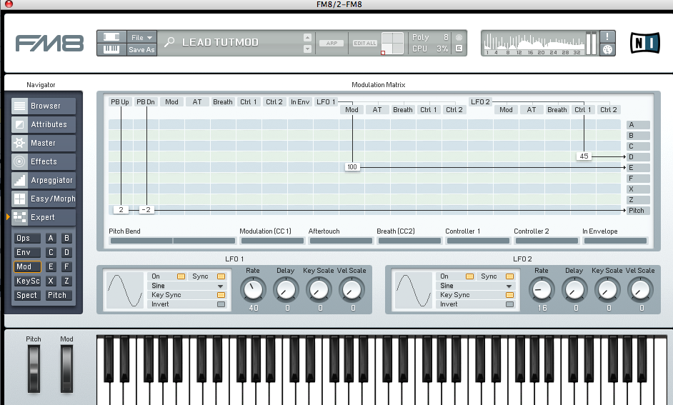The image size is (673, 405).
Task: Select next preset with down arrow
Action: tap(307, 49)
